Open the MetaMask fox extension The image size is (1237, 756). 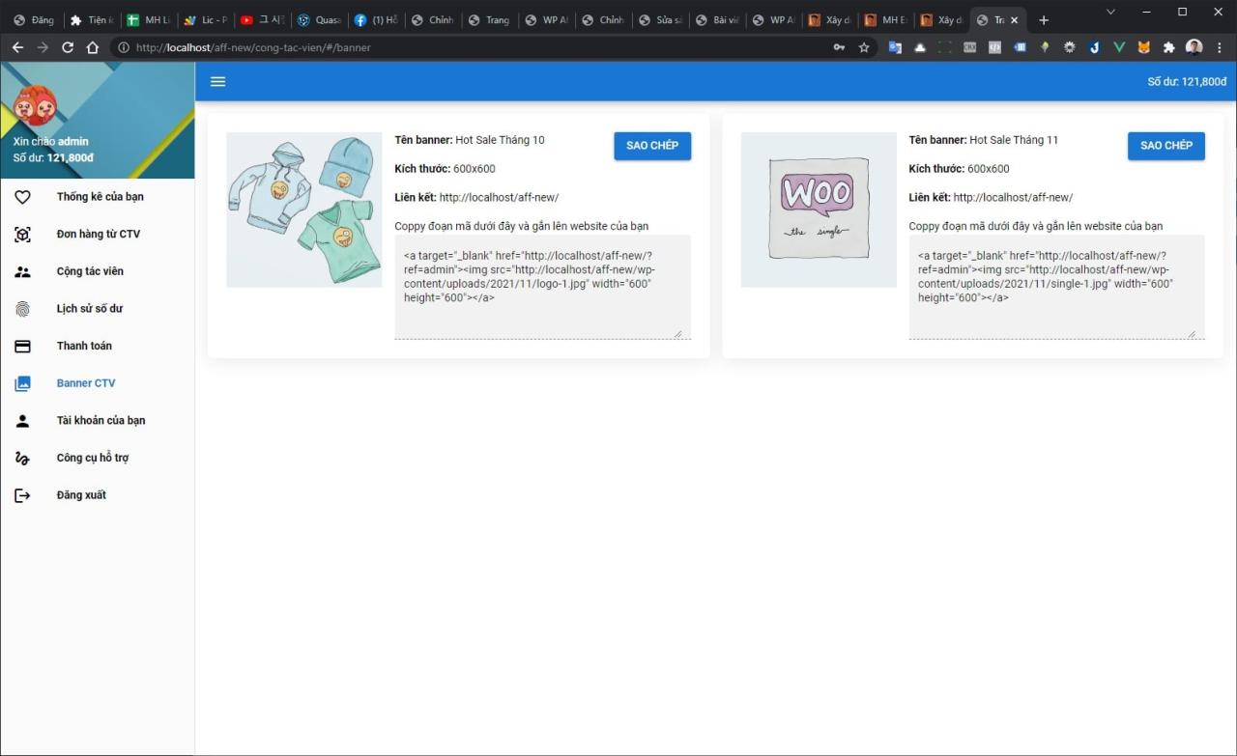point(1143,46)
